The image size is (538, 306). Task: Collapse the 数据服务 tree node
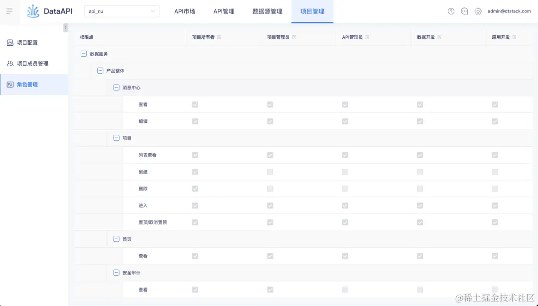84,54
